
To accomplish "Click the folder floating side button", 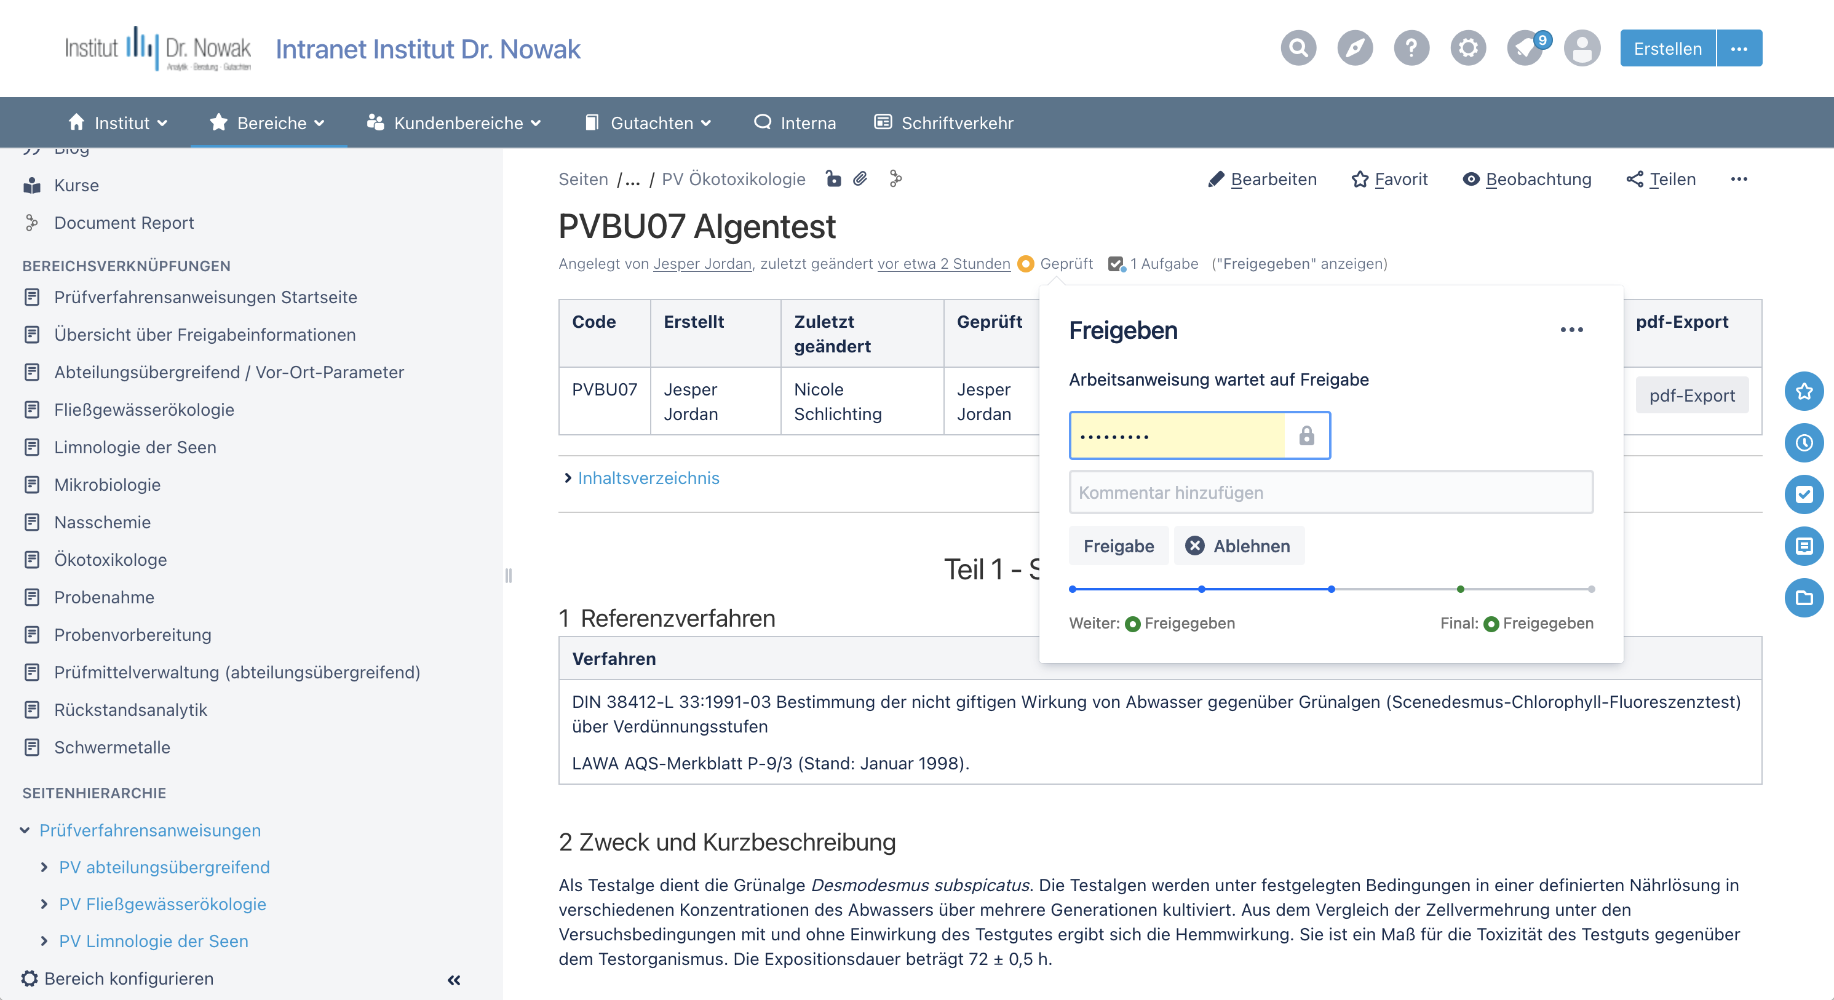I will click(1803, 598).
